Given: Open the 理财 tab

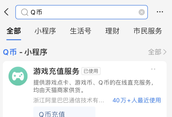Looking at the screenshot, I should pyautogui.click(x=112, y=31).
